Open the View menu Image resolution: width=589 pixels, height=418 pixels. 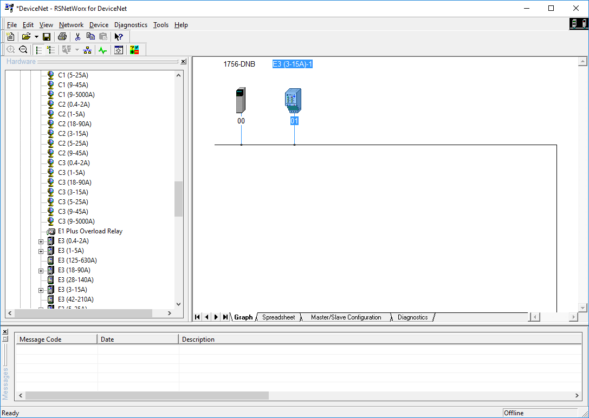[46, 25]
